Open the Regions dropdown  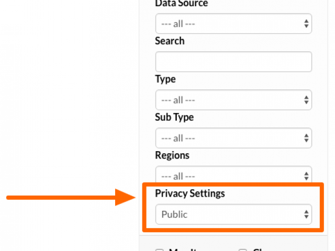tap(233, 175)
